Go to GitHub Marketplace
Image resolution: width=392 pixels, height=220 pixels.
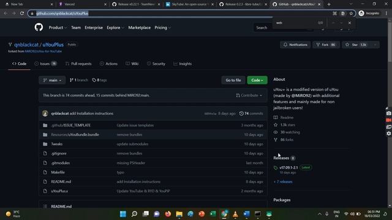pyautogui.click(x=139, y=28)
